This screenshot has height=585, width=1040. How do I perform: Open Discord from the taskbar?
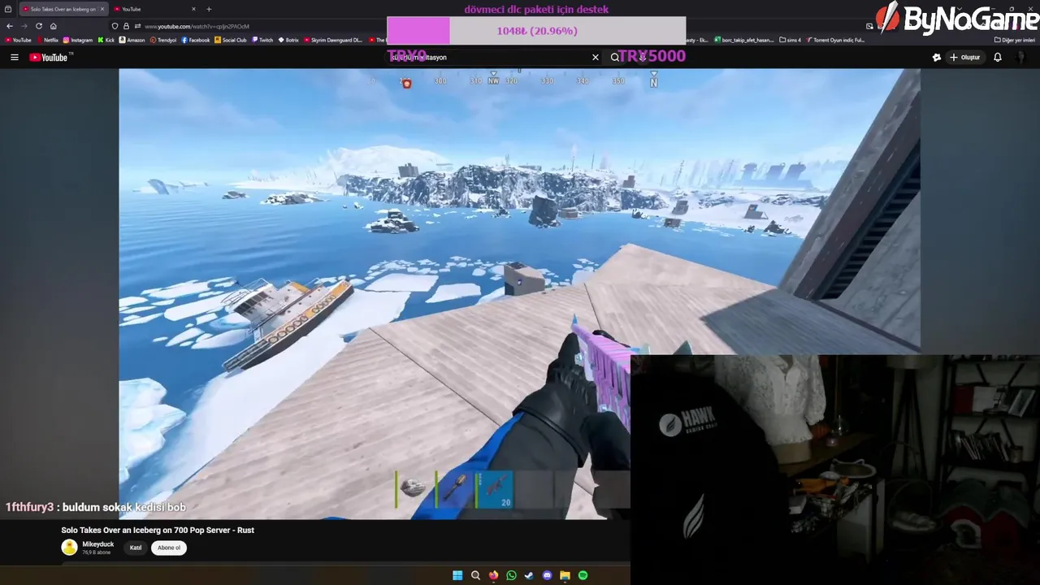coord(547,575)
